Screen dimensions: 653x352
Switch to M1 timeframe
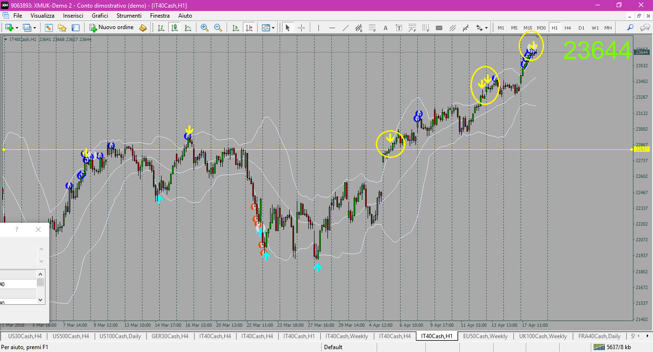pyautogui.click(x=501, y=28)
